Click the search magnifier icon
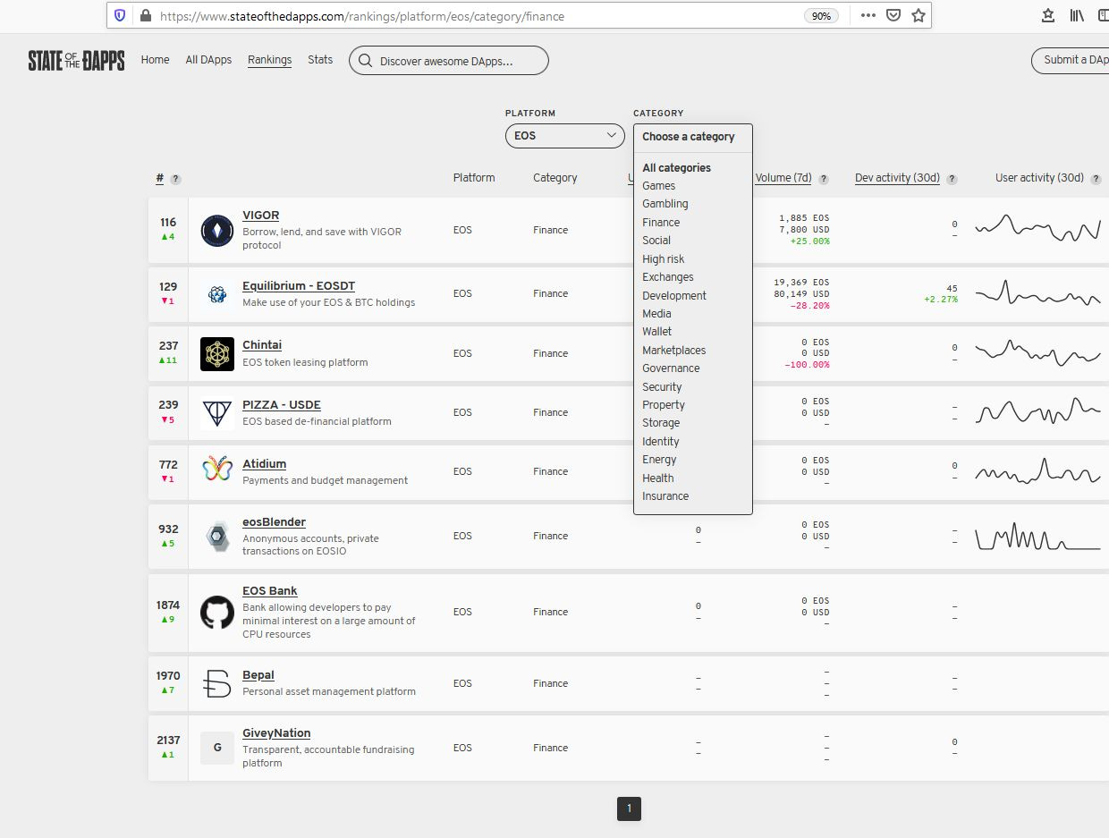The width and height of the screenshot is (1109, 838). pos(365,61)
